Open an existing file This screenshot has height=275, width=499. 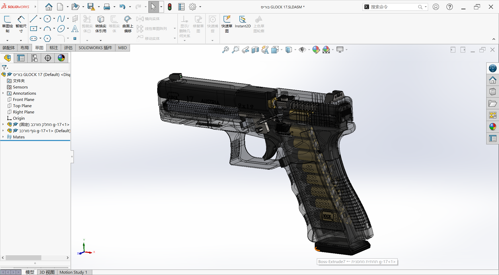pyautogui.click(x=75, y=7)
